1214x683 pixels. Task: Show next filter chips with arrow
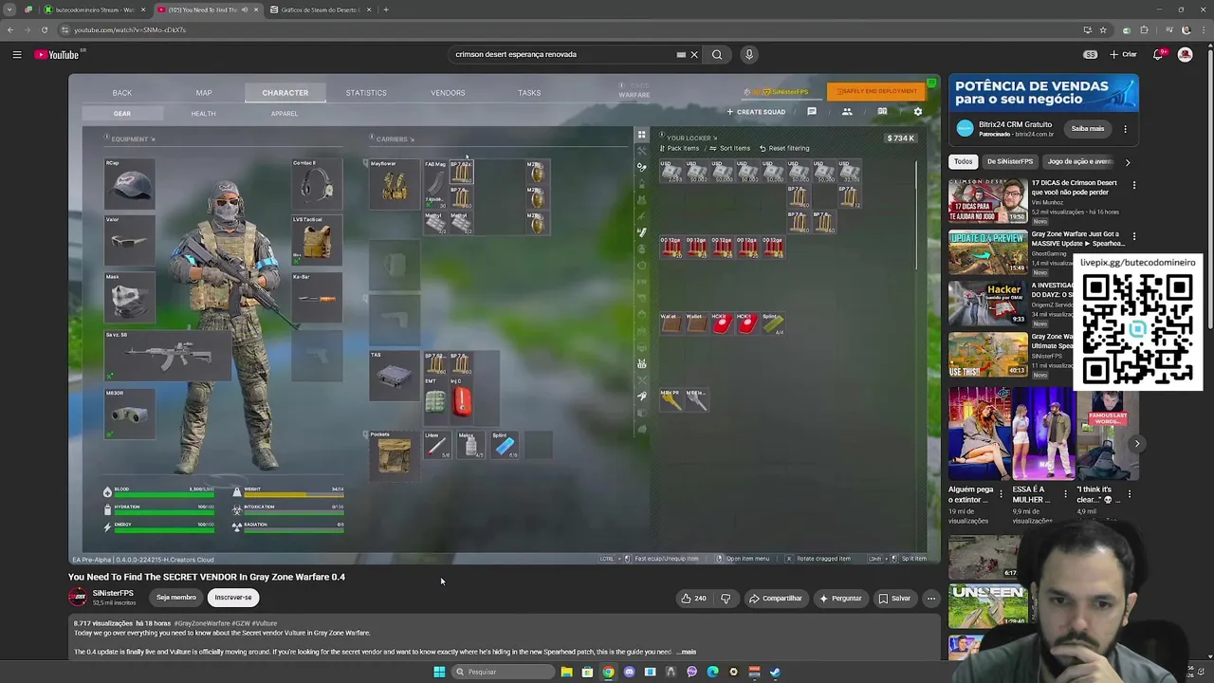pos(1128,162)
